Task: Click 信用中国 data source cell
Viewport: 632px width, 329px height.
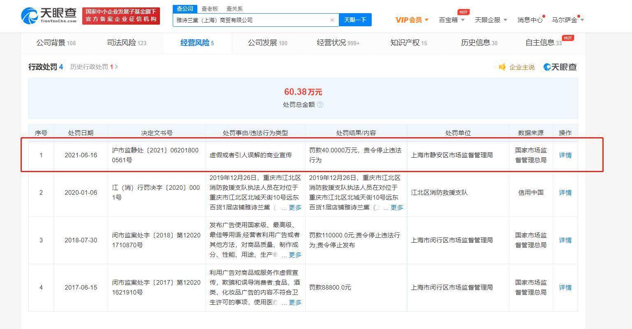Action: click(x=531, y=193)
